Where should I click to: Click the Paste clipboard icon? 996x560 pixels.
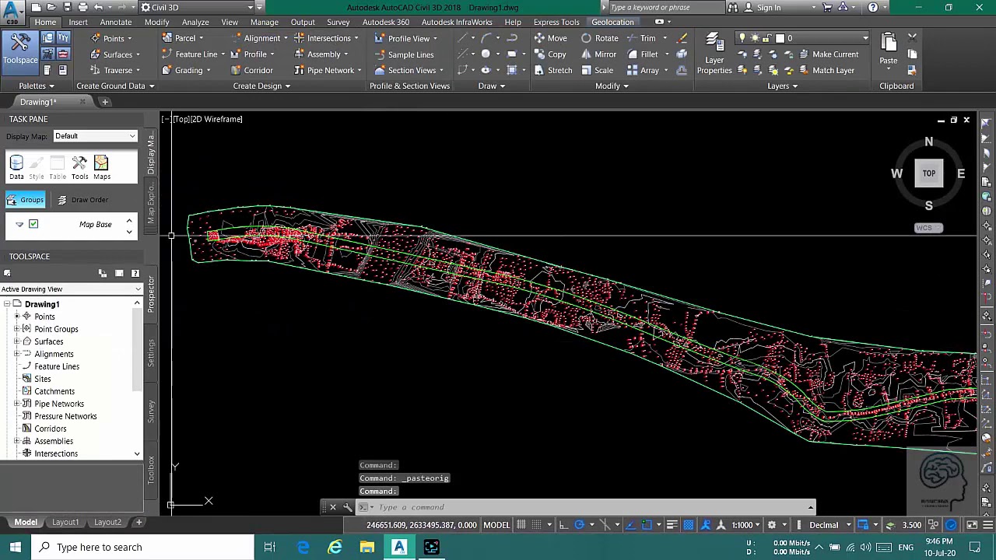pyautogui.click(x=888, y=48)
